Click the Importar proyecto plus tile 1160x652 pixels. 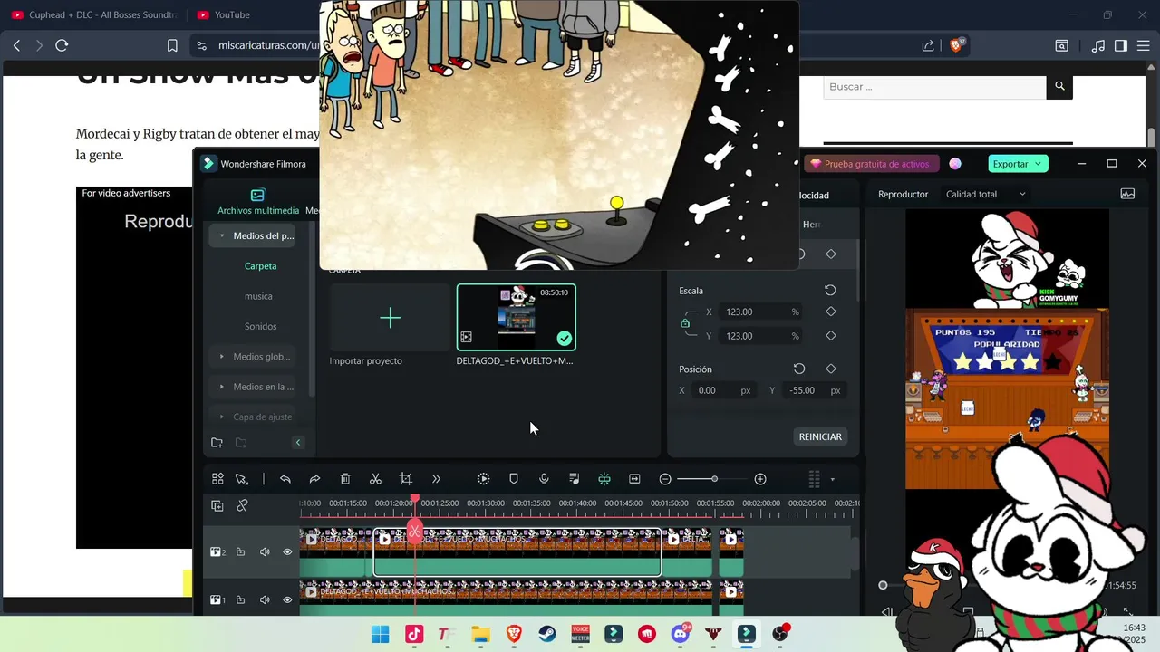coord(390,318)
